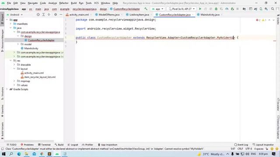This screenshot has height=157, width=280.
Task: Toggle tool window bars icon in status bar
Action: pyautogui.click(x=2, y=149)
